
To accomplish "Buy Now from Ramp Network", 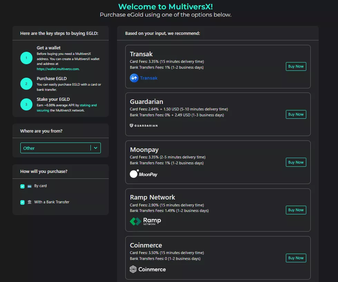I will [x=296, y=210].
